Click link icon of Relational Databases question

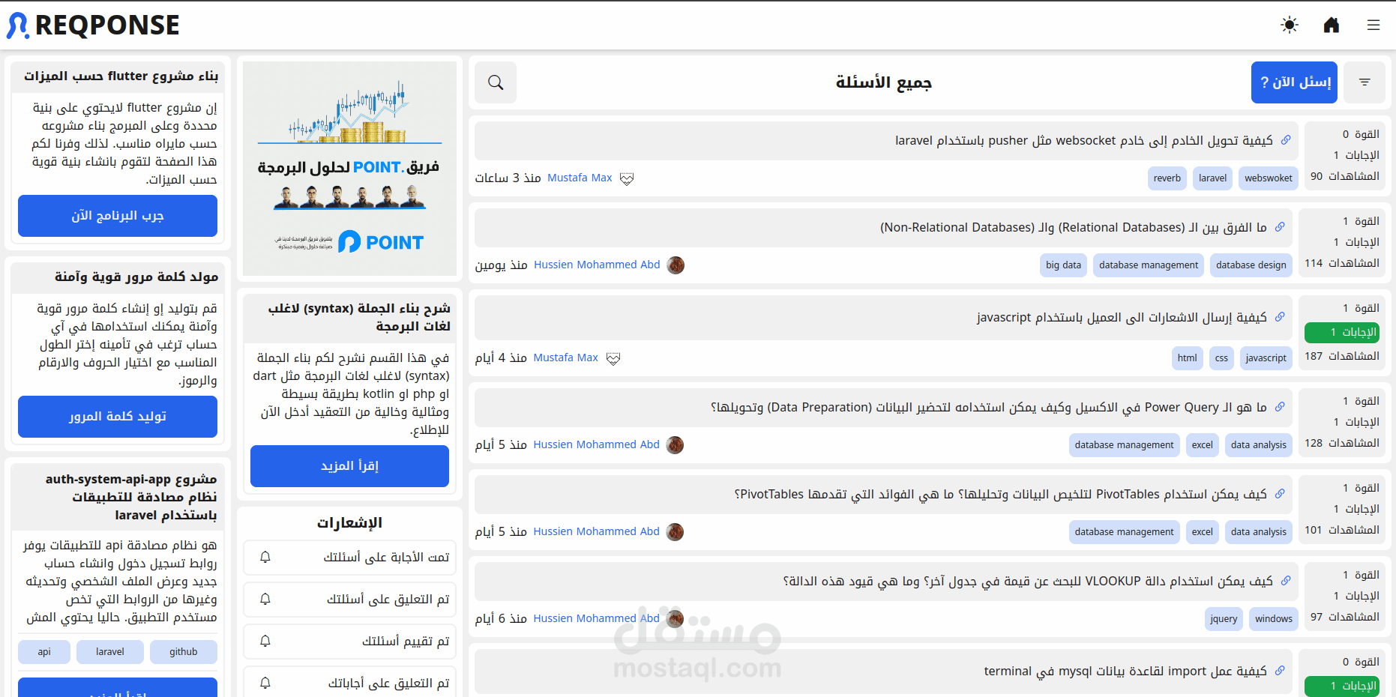pos(1280,227)
